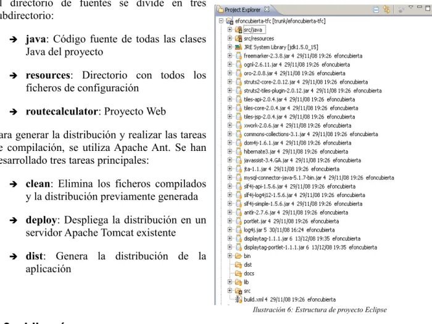Screen dimensions: 432x324
Task: Select mysql-connector-java-5.1.7-bin.jar entry
Action: coord(319,177)
